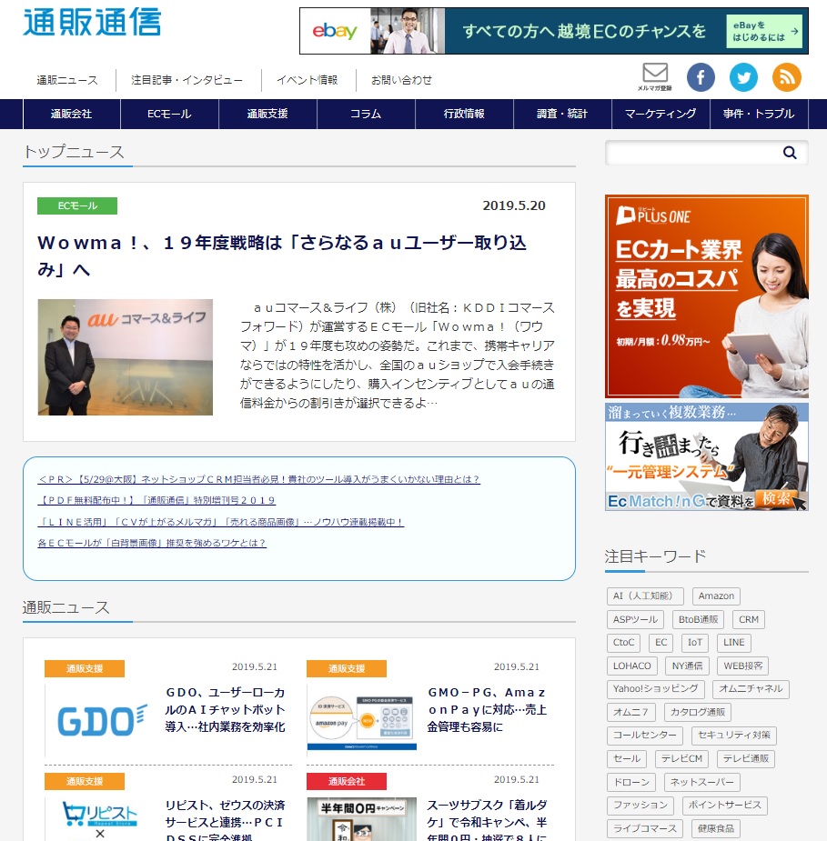This screenshot has height=841, width=827.
Task: Open the 白背景画像 推奨 link
Action: 152,543
